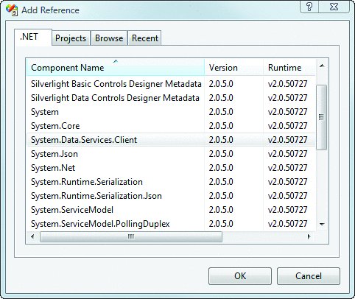The width and height of the screenshot is (355, 299).
Task: Click the horizontal scroll left arrow
Action: [32, 236]
